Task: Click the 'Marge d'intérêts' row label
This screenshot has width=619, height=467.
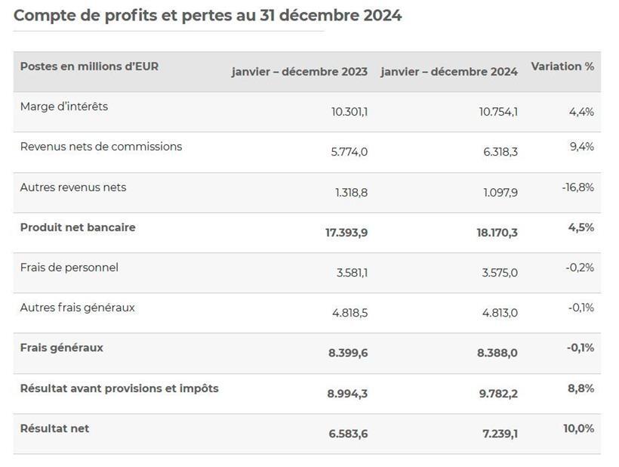Action: (x=64, y=107)
